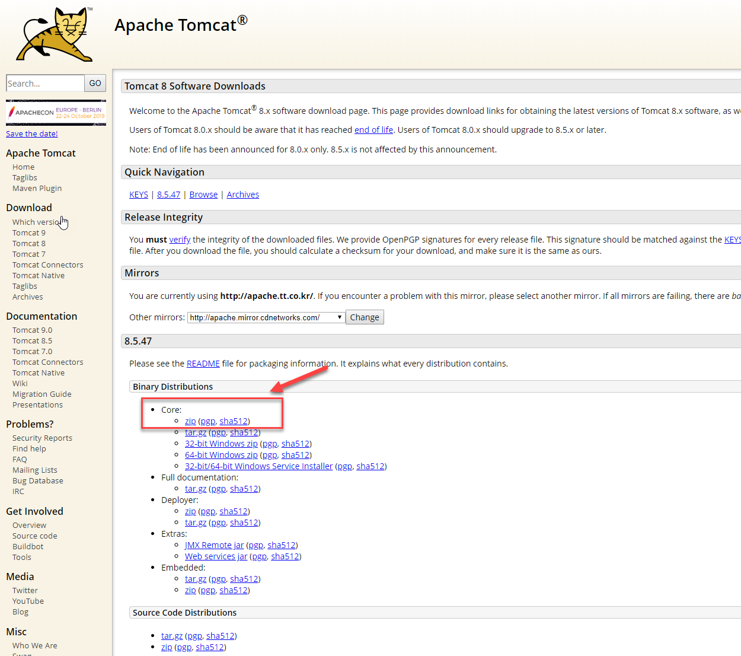This screenshot has height=656, width=741.
Task: Open Tomcat 7 download page
Action: pos(29,254)
